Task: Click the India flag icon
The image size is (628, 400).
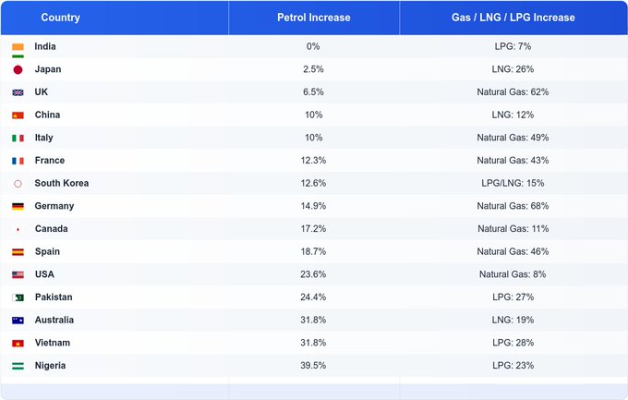Action: [x=18, y=47]
